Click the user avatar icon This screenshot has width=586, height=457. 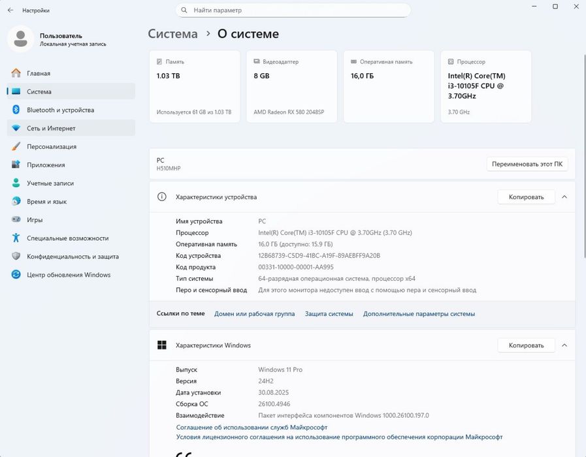(20, 39)
